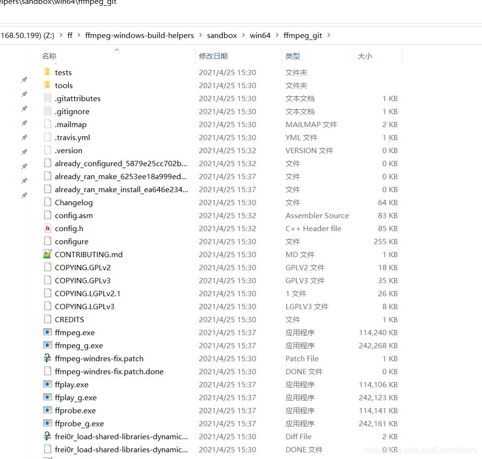This screenshot has width=482, height=459.
Task: Click the .mailmap file icon
Action: pyautogui.click(x=47, y=124)
